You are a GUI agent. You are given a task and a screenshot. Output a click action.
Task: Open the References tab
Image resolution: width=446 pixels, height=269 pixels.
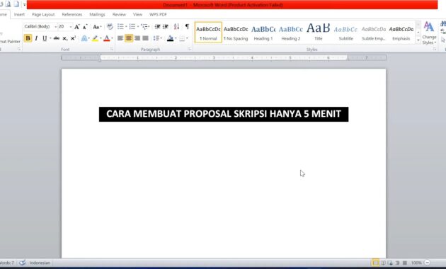pyautogui.click(x=72, y=14)
